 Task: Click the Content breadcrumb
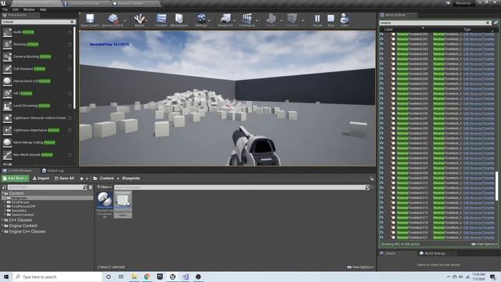click(106, 179)
